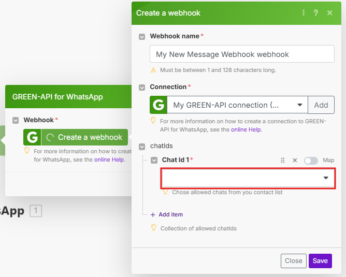Click the green G icon beside connection dropdown
This screenshot has height=277, width=346.
tap(158, 105)
